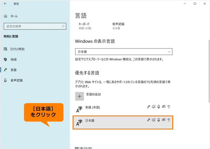Go back with the arrow in the title bar
210x149 pixels.
click(5, 4)
